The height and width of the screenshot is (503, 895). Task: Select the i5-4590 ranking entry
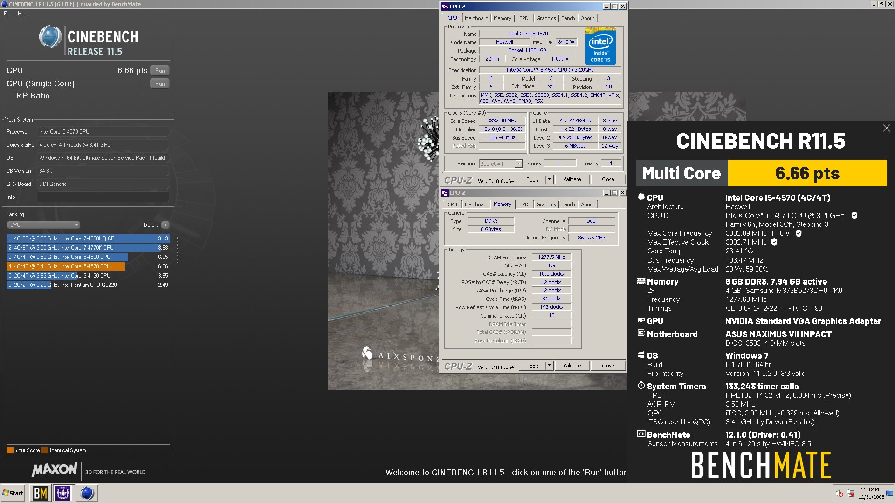pos(88,257)
